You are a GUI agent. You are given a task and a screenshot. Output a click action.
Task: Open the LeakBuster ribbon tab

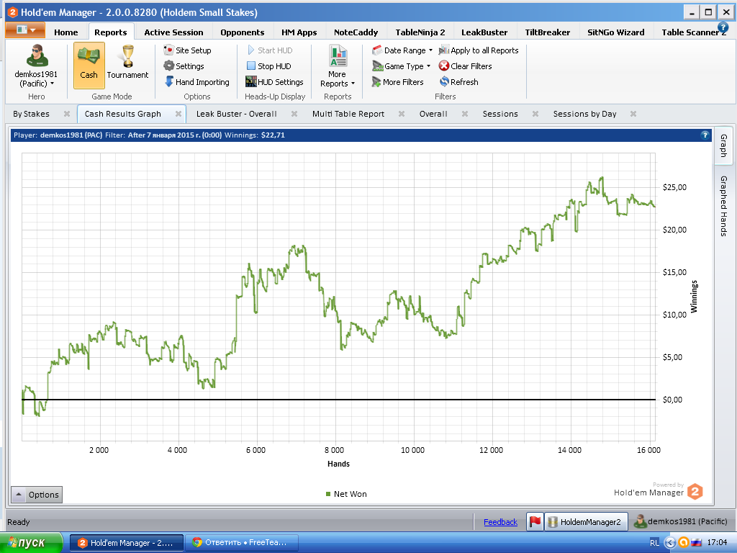click(484, 32)
